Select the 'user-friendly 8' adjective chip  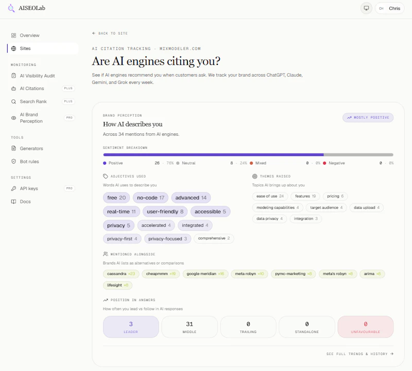click(x=165, y=211)
